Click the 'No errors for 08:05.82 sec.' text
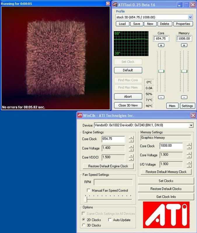Image resolution: width=197 pixels, height=233 pixels. tap(24, 107)
